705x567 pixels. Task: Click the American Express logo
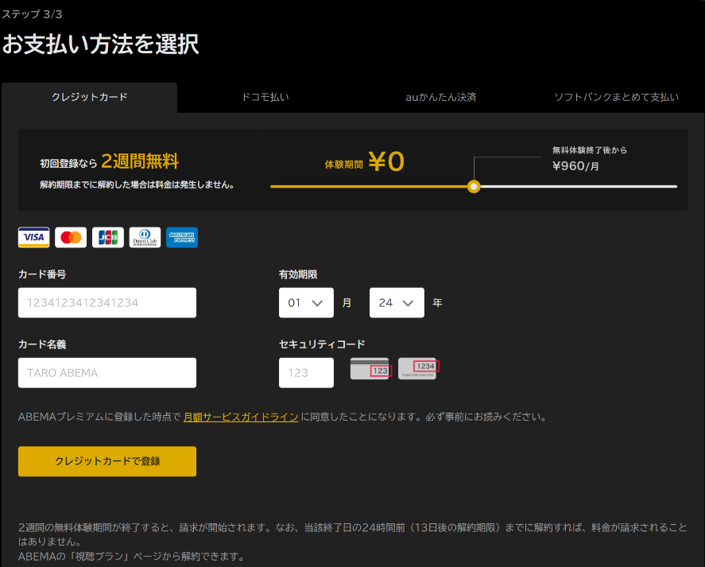(x=182, y=238)
